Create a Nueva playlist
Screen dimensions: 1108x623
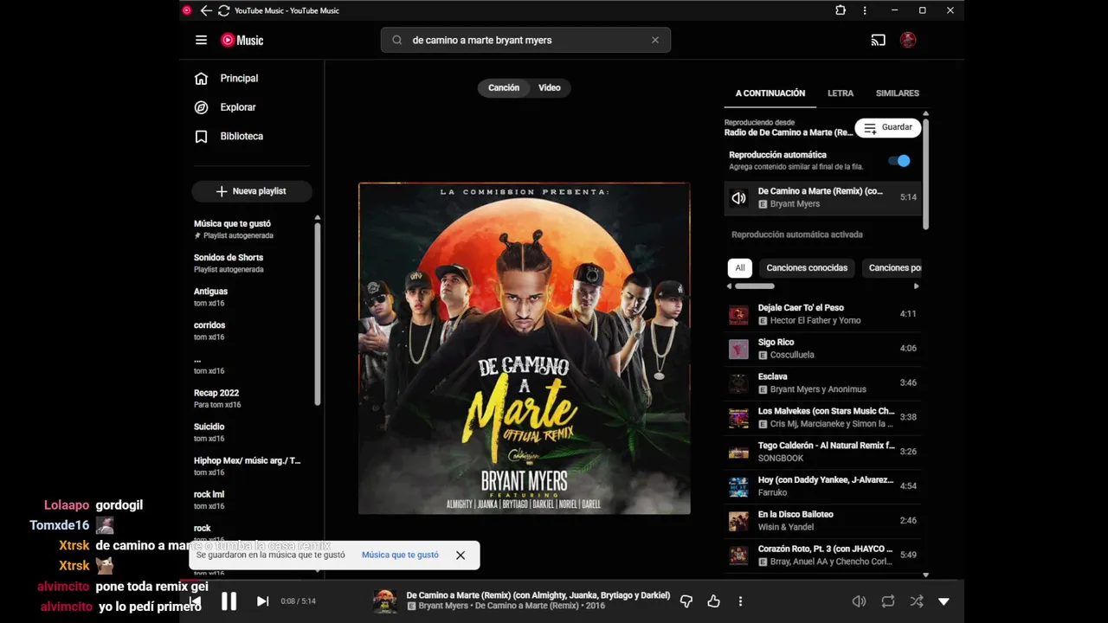coord(251,191)
